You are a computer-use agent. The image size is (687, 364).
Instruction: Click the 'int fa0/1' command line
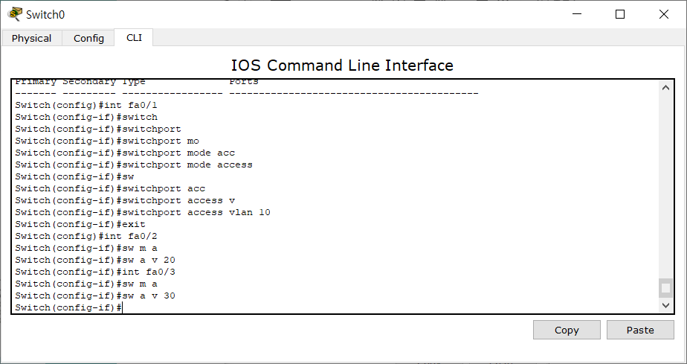tap(86, 105)
